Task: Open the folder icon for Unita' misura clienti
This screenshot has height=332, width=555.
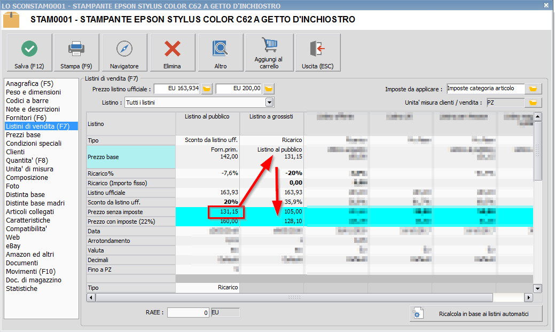Action: coord(533,102)
